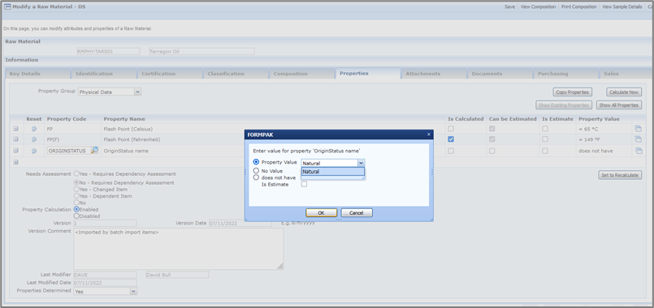This screenshot has width=654, height=308.
Task: Select 'Yes - Requires Dependency Assessment' radio
Action: click(76, 173)
